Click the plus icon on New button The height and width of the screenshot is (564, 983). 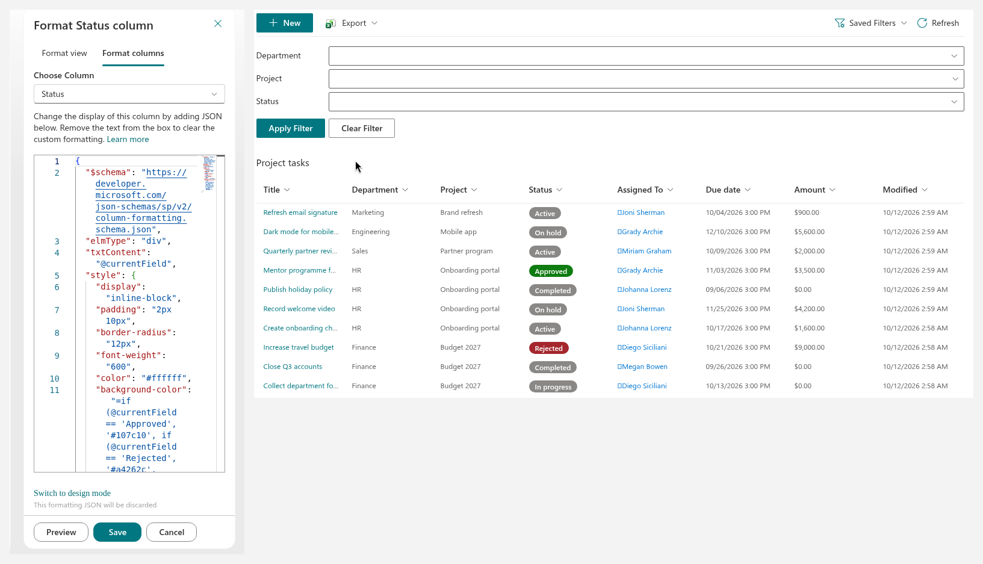click(273, 23)
